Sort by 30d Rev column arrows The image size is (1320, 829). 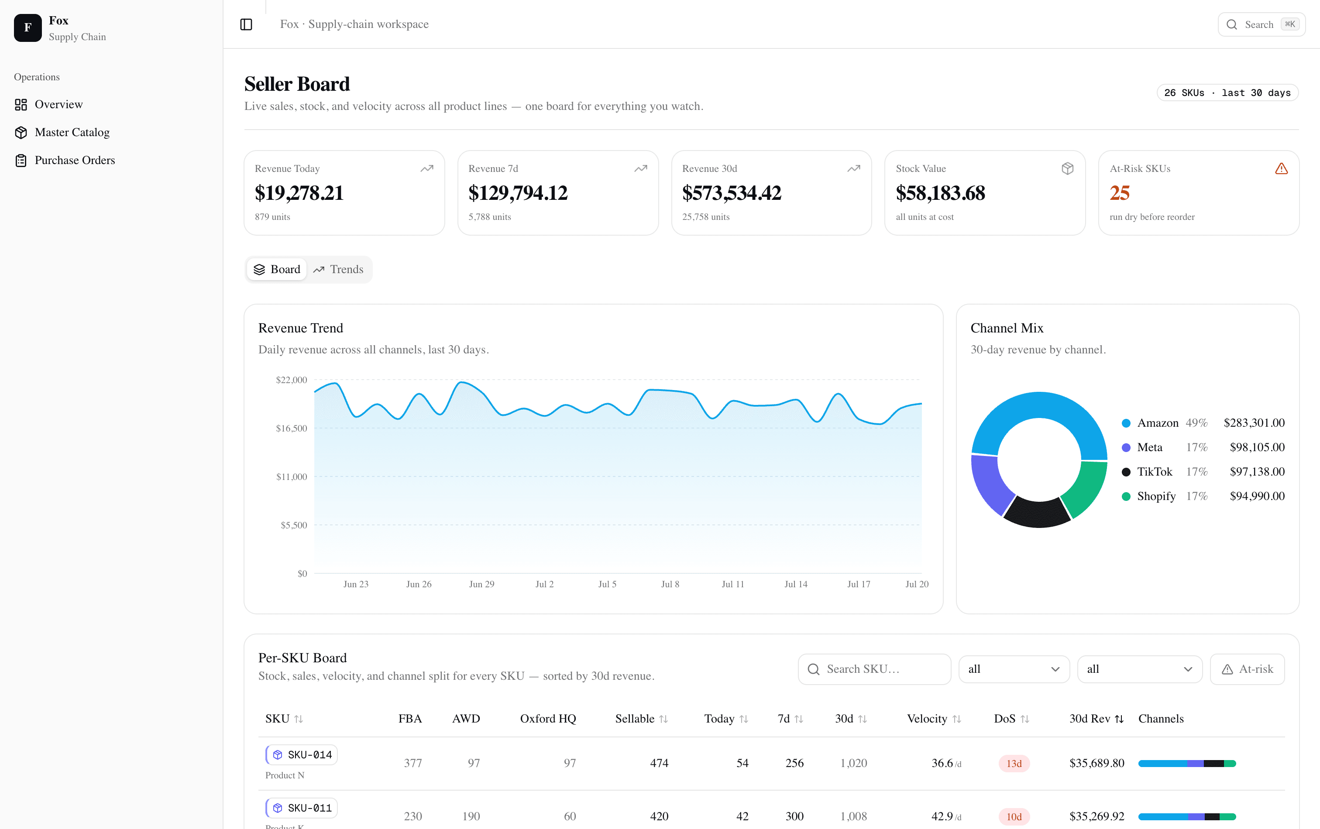[x=1119, y=719]
